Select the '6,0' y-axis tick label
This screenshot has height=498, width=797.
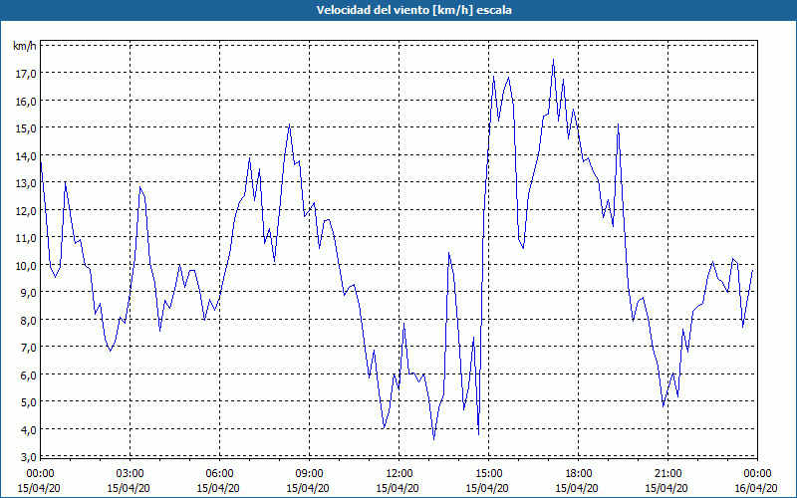coord(29,375)
